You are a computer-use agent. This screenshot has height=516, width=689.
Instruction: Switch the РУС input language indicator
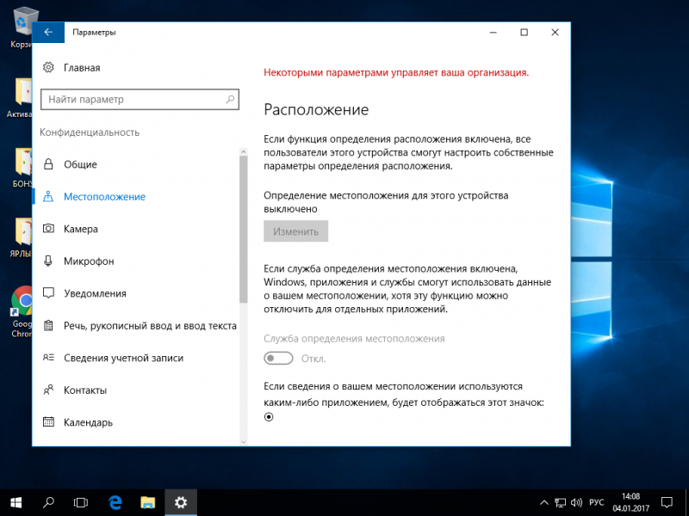[596, 503]
